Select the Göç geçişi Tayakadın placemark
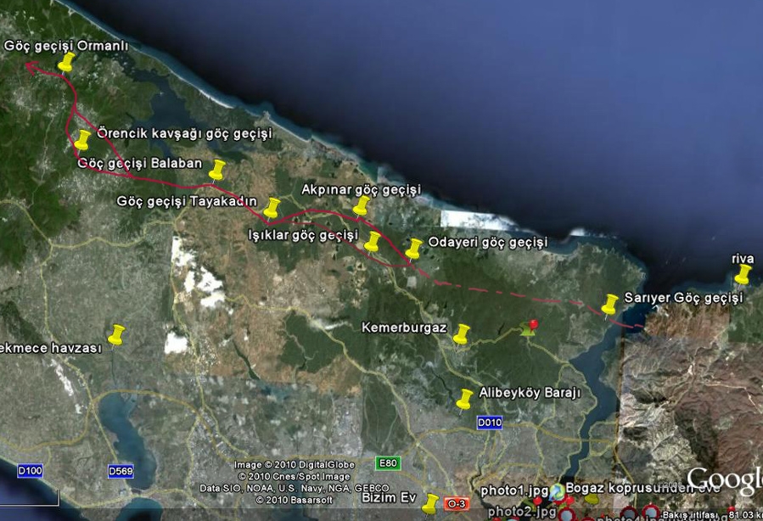 coord(273,208)
